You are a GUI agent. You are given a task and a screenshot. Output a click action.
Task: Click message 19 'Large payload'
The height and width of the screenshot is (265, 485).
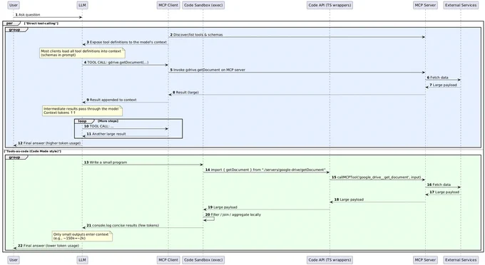223,207
